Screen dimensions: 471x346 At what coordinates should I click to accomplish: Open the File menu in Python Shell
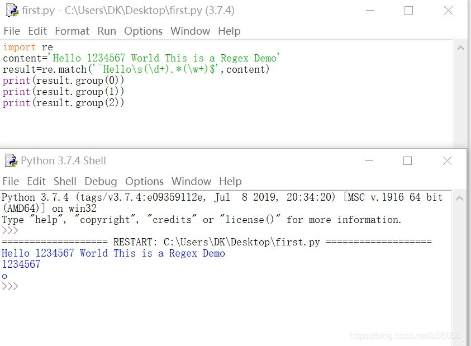[10, 181]
